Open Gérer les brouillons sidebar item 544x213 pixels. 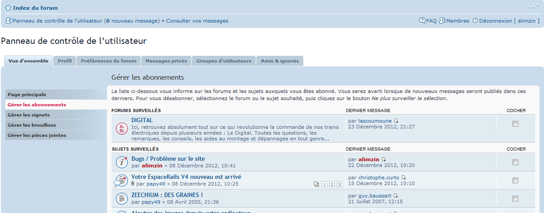[32, 125]
